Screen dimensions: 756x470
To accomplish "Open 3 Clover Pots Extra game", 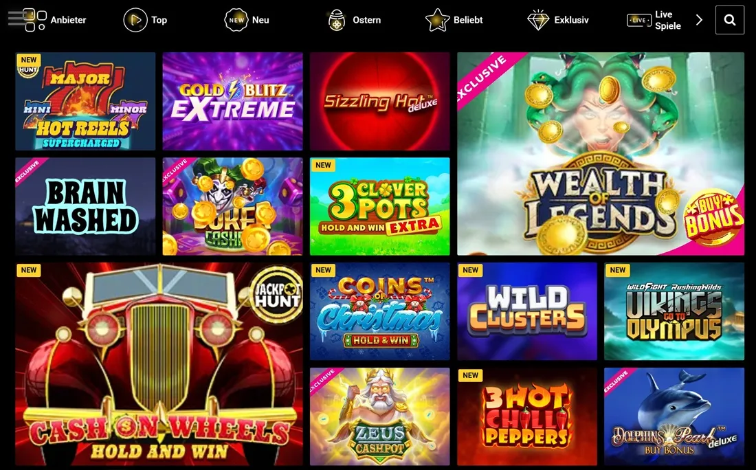I will coord(379,206).
